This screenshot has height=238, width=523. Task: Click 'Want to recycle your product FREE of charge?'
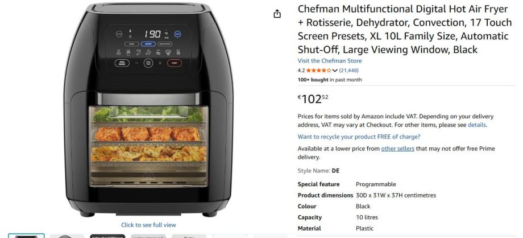tap(359, 137)
